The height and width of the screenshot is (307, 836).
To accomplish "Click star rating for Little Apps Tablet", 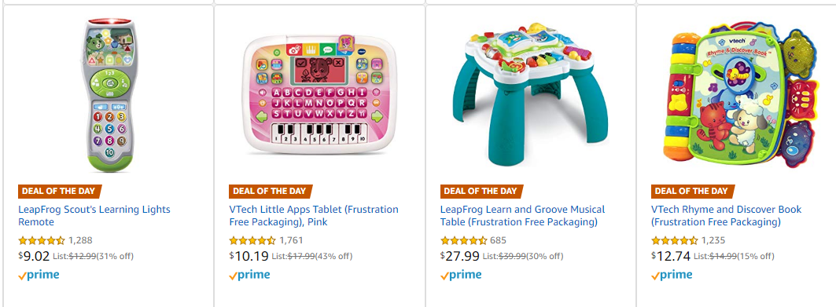I will [252, 240].
